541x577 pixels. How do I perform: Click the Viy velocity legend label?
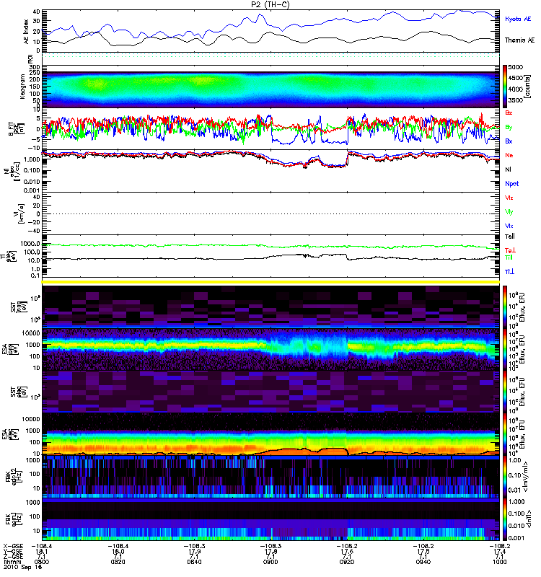click(x=509, y=212)
